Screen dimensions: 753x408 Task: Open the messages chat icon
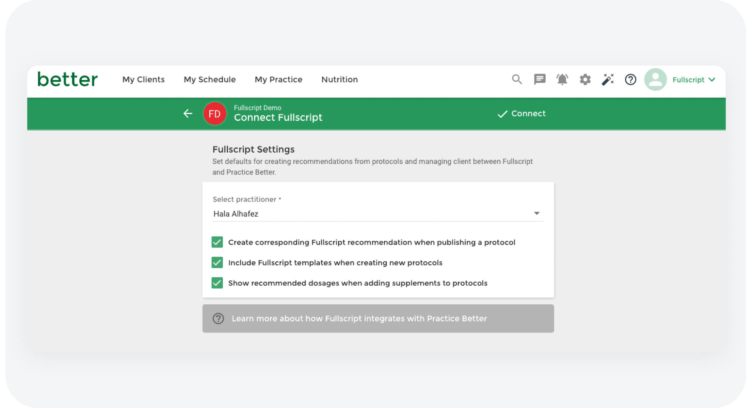click(540, 80)
